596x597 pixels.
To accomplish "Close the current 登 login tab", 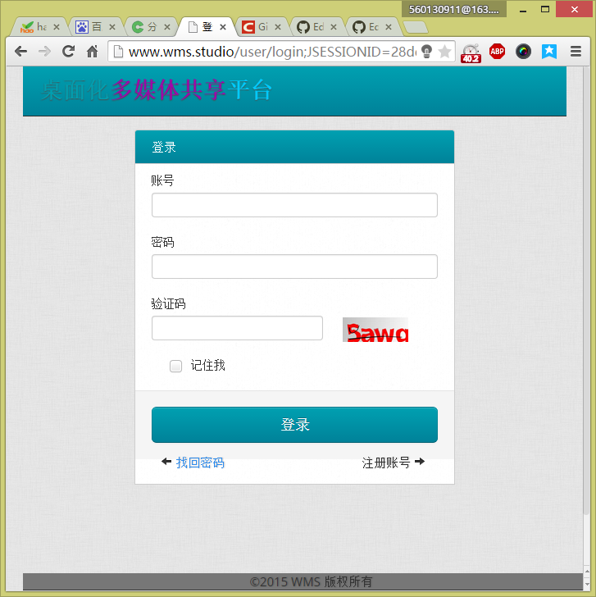I will [x=223, y=27].
